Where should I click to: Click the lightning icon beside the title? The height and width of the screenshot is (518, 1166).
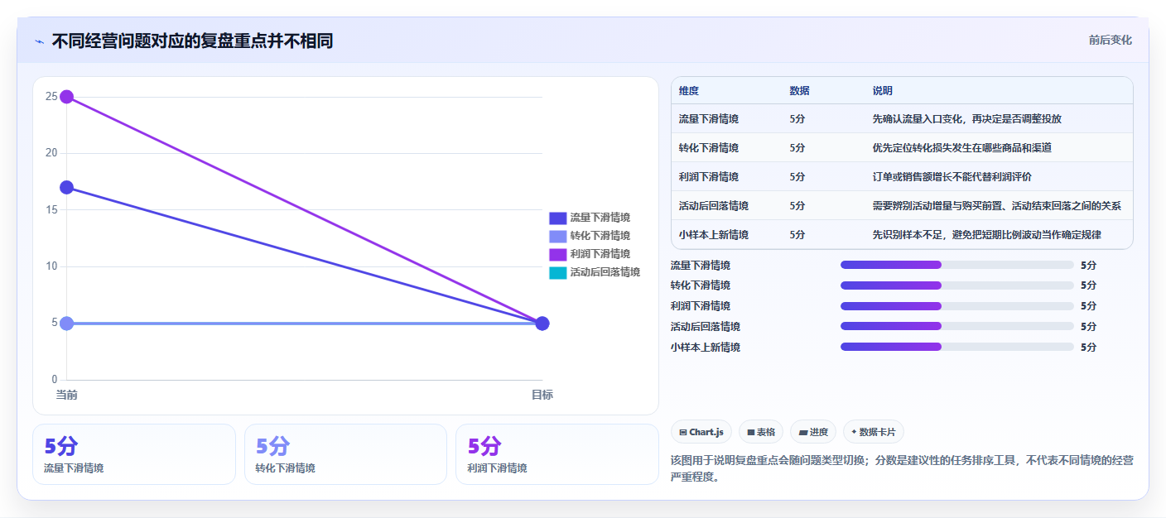click(39, 41)
